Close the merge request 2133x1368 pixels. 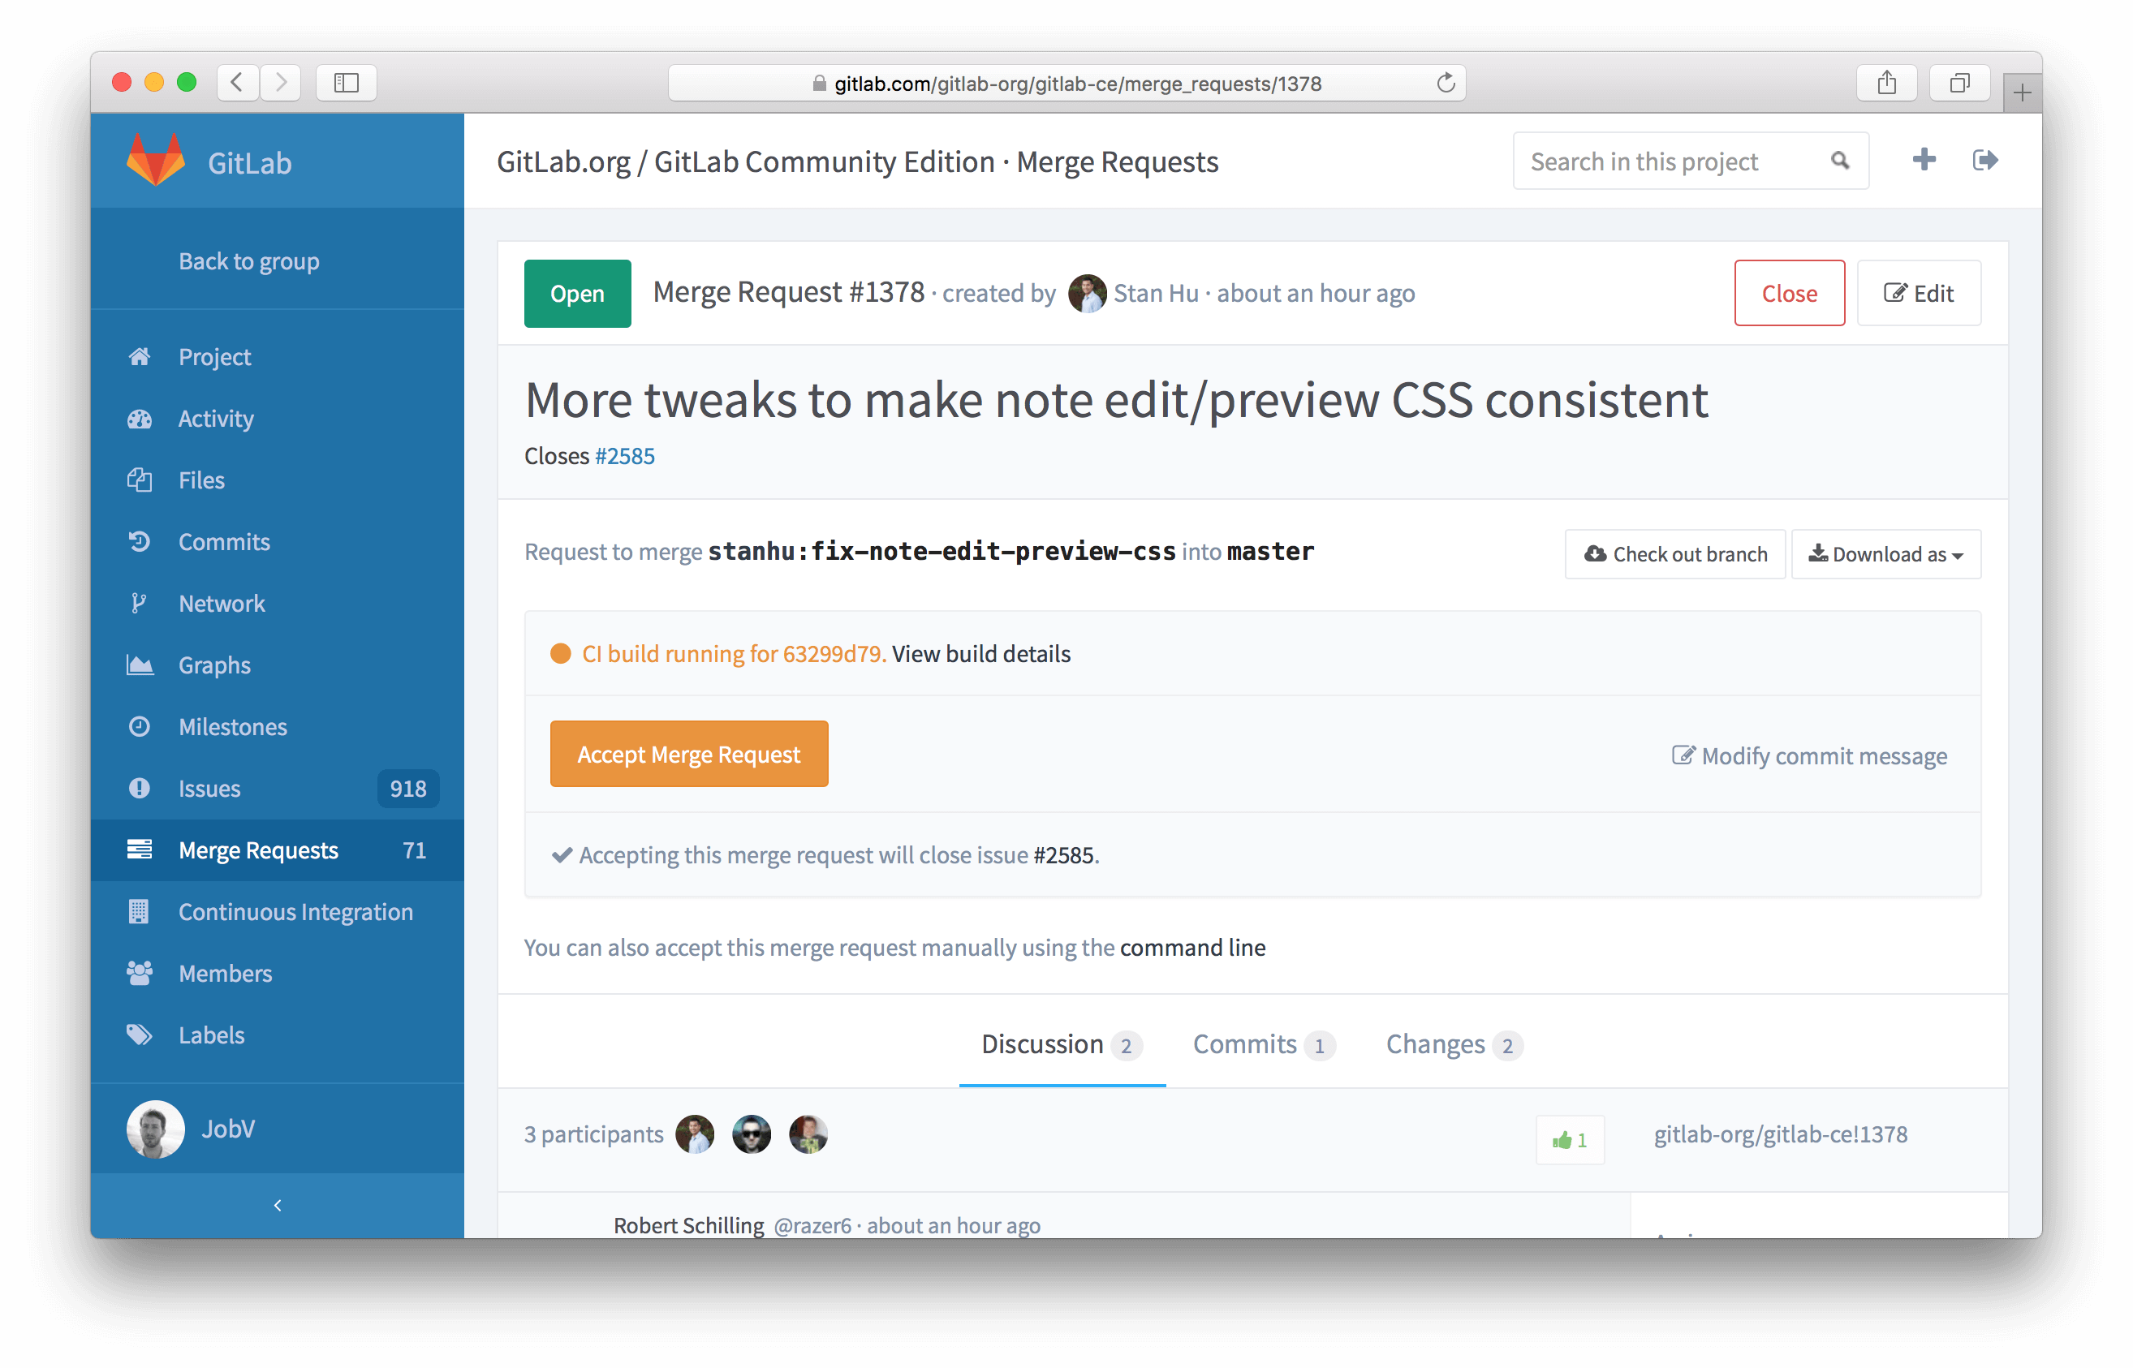(1790, 292)
